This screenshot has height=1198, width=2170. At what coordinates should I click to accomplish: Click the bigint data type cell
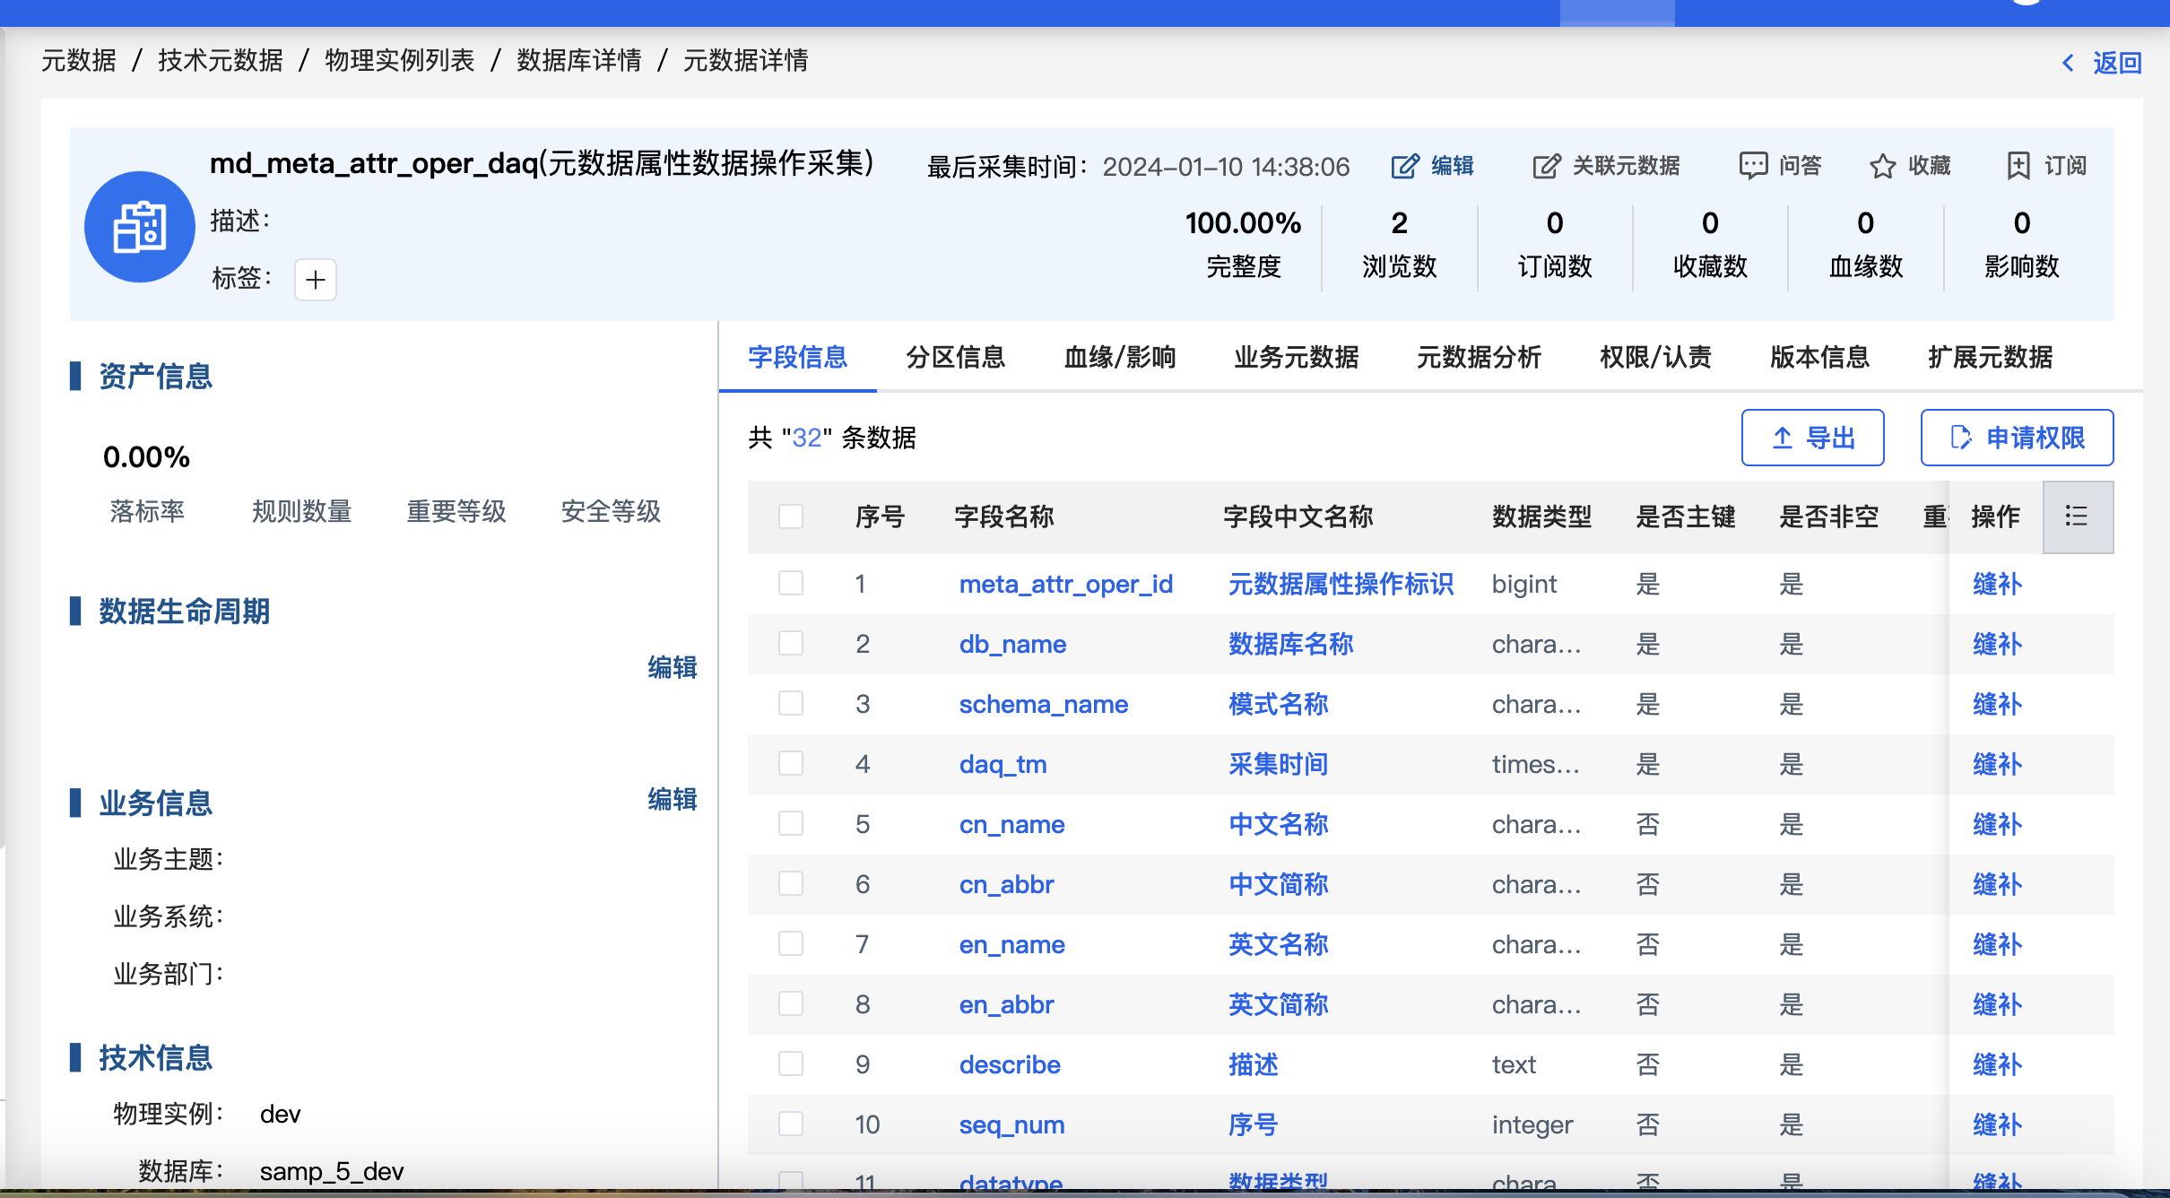pyautogui.click(x=1523, y=584)
